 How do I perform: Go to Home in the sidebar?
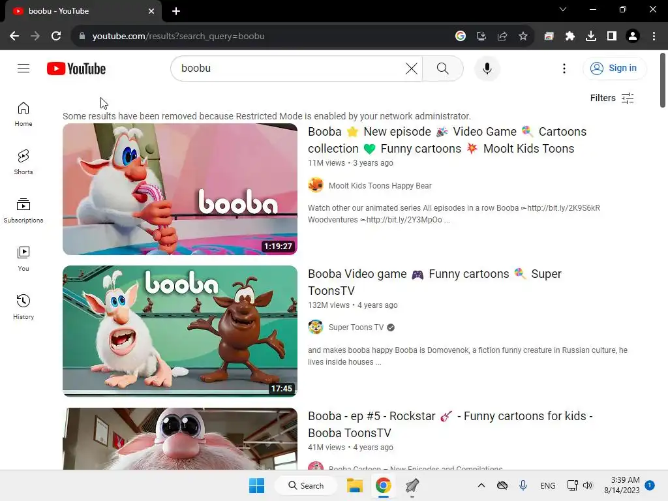[23, 114]
